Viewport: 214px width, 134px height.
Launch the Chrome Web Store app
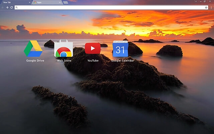(x=64, y=48)
